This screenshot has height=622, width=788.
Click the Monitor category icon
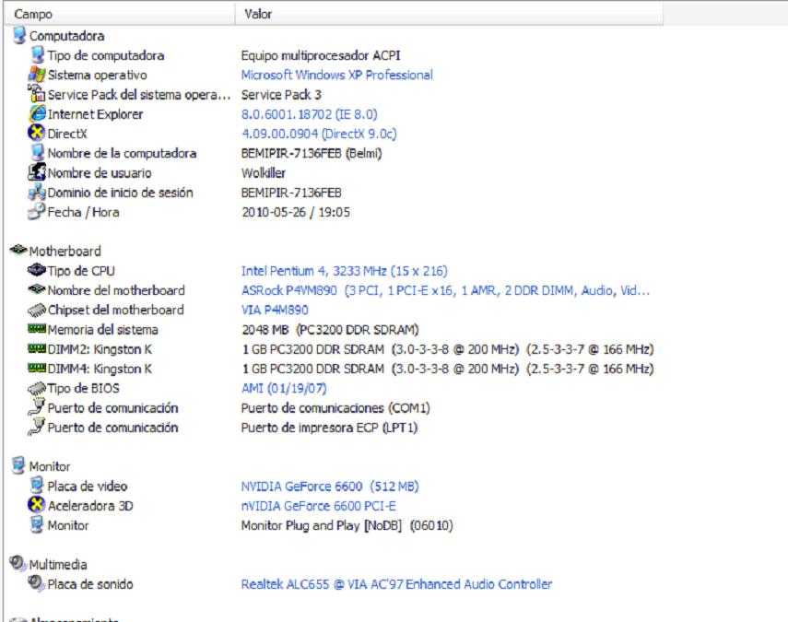click(18, 465)
